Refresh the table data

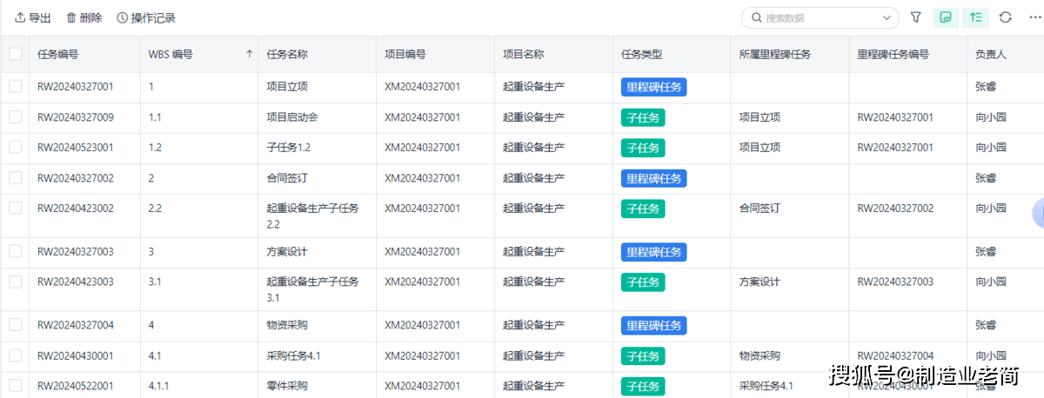coord(1006,17)
